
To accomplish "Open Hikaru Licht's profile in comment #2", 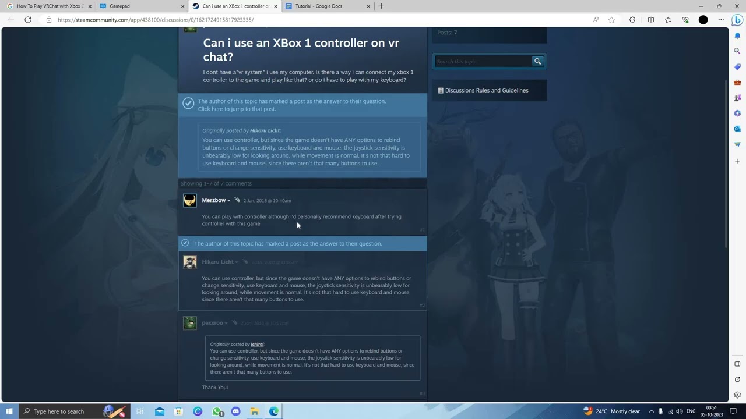I will [x=218, y=262].
